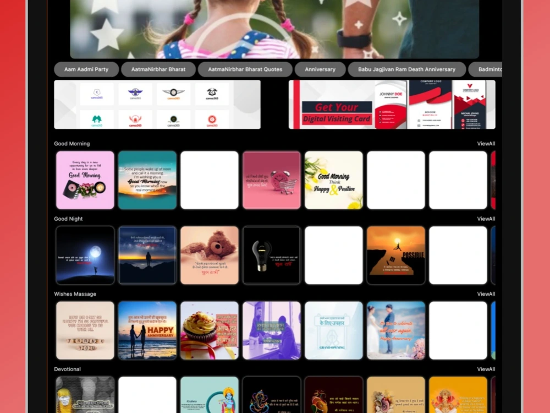
Task: View all Wishes Massage templates
Action: (x=486, y=294)
